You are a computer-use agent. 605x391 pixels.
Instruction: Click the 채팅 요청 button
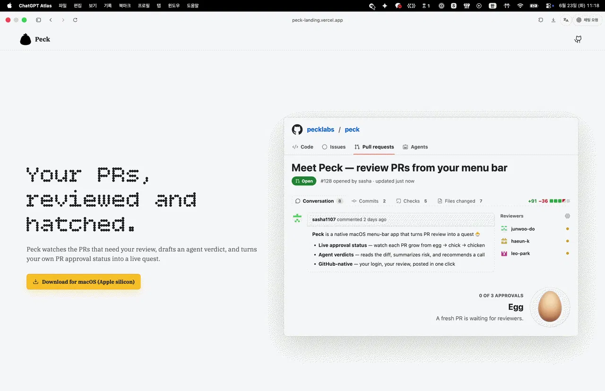tap(587, 20)
